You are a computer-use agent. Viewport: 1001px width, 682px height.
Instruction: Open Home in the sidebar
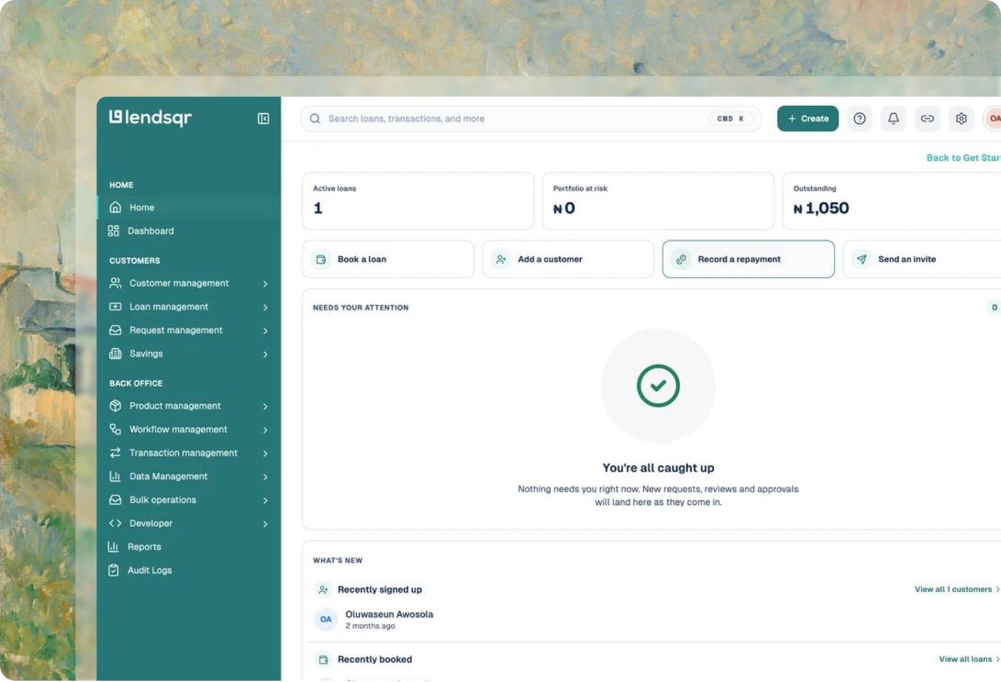click(189, 207)
